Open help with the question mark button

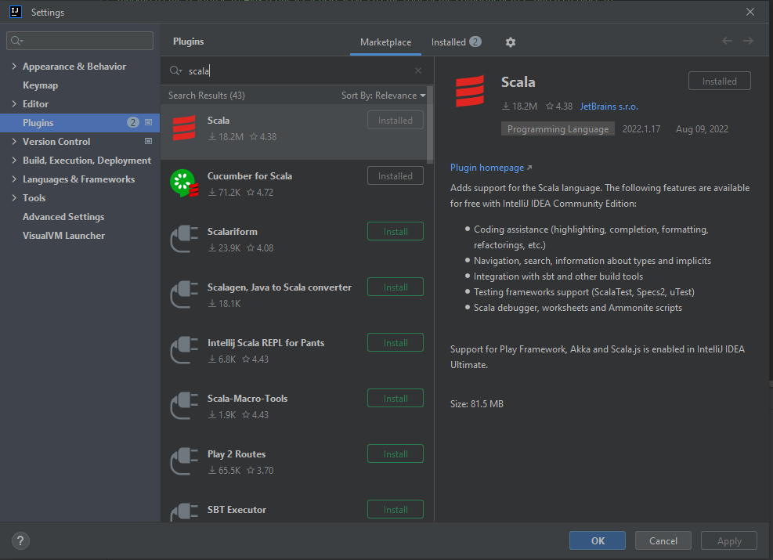[20, 540]
